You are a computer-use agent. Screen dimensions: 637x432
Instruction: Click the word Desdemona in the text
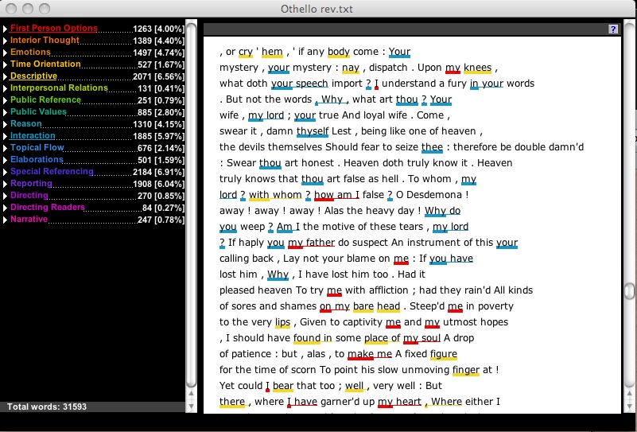tap(433, 195)
